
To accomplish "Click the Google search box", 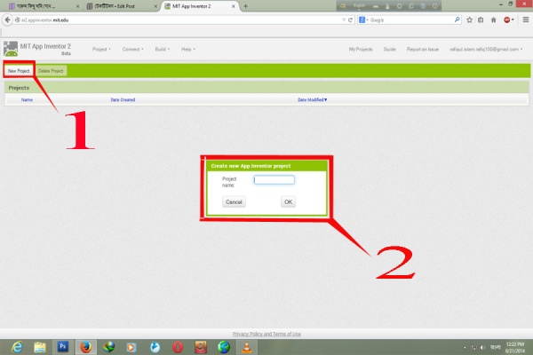I will [x=410, y=20].
